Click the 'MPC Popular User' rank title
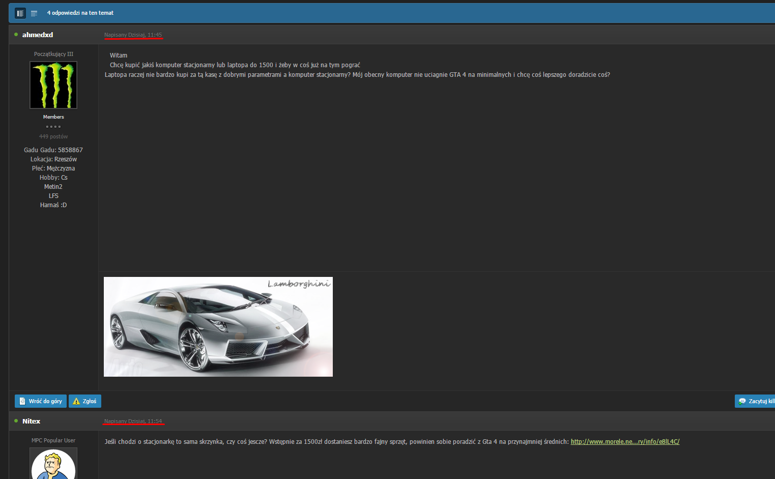The image size is (775, 479). [x=53, y=440]
